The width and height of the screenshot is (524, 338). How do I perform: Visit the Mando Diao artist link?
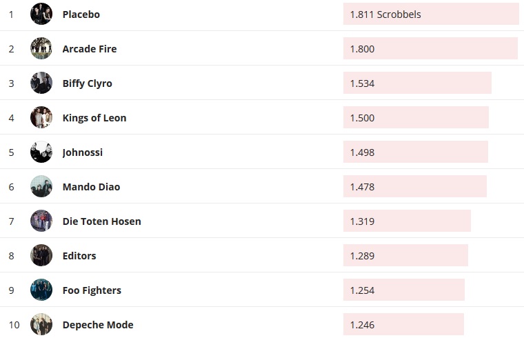91,187
